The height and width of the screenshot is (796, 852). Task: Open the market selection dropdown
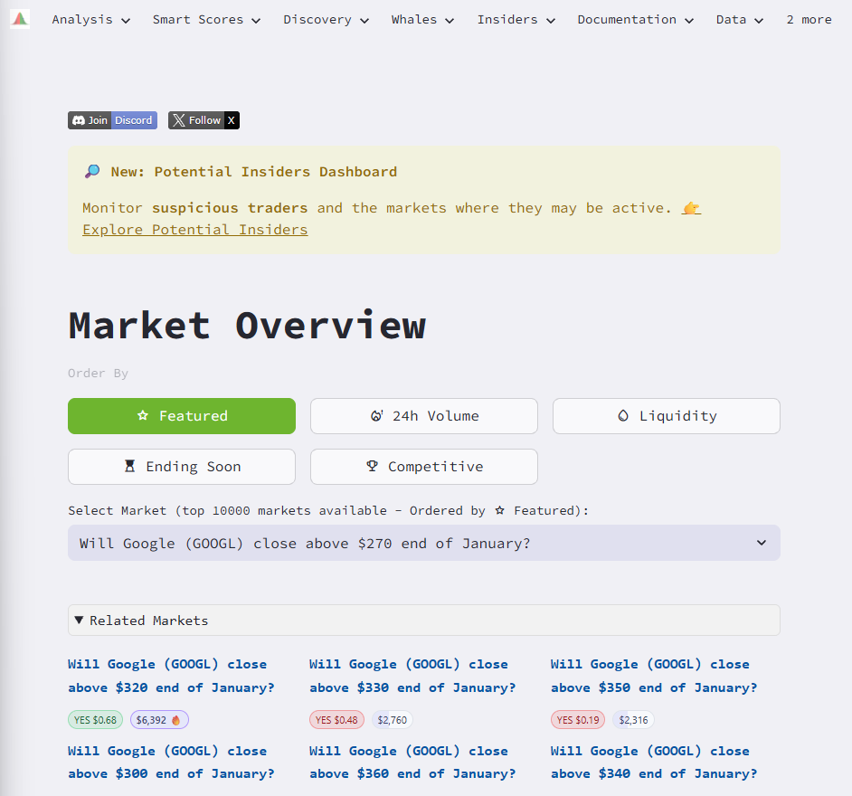[x=423, y=543]
